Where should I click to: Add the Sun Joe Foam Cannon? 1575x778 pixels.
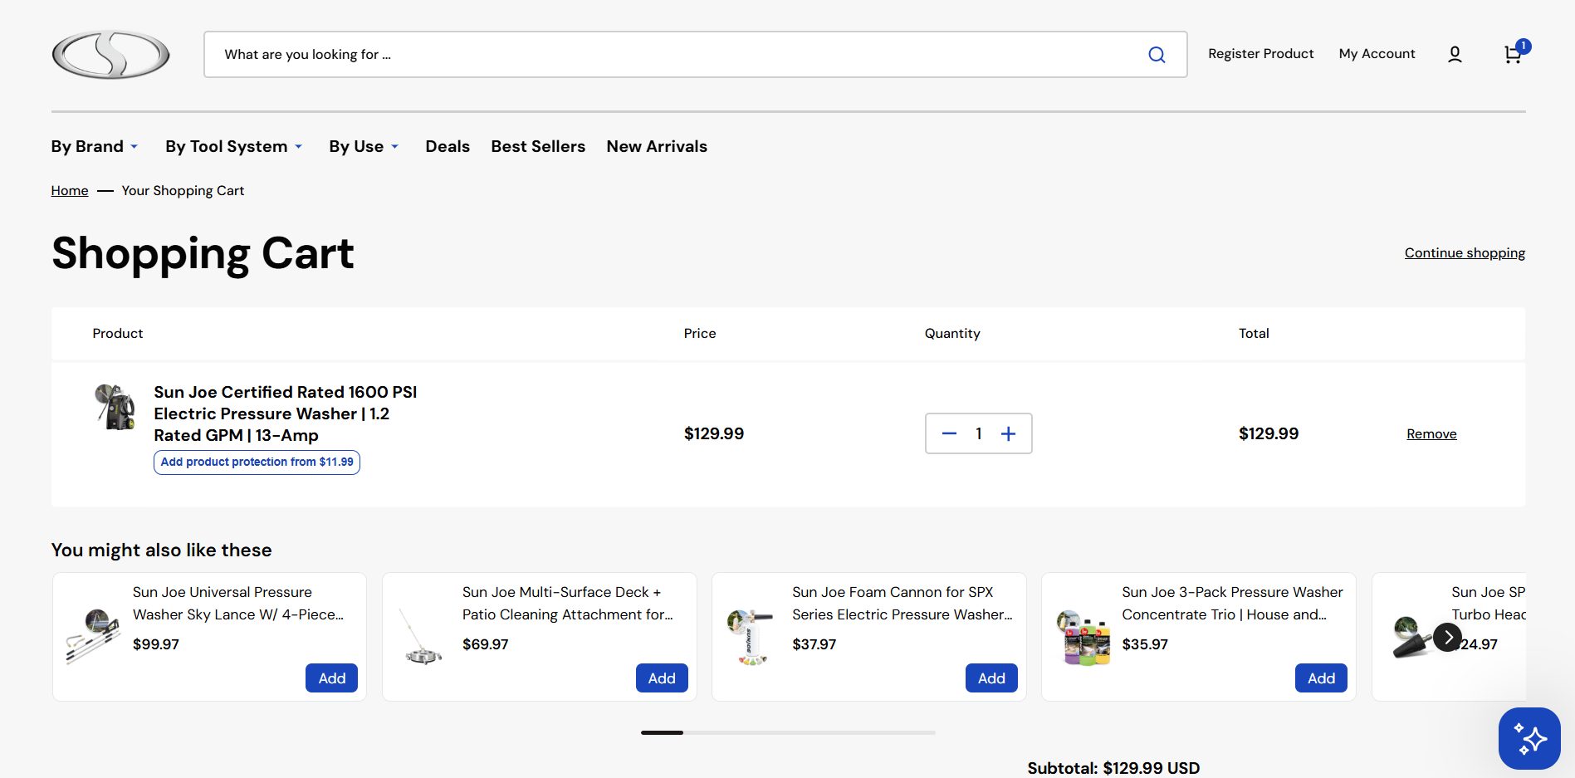point(991,678)
